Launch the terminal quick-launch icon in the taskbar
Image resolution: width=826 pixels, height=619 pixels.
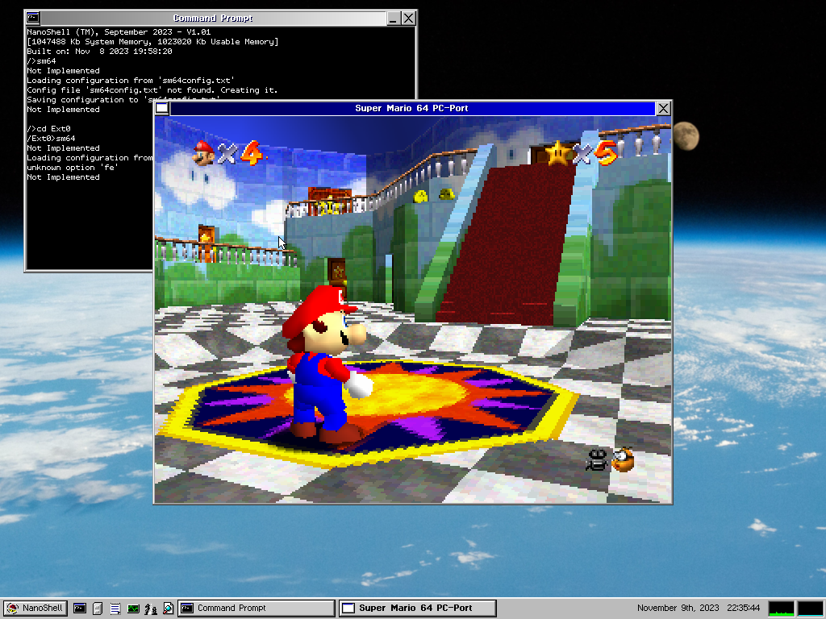80,608
